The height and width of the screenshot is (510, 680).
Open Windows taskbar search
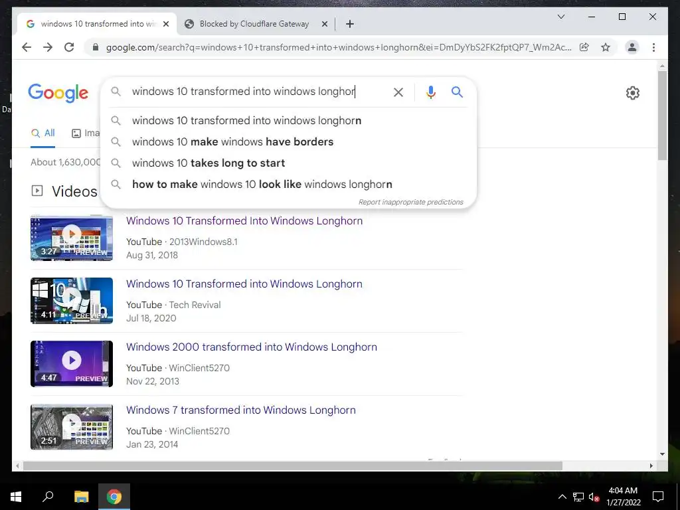(x=48, y=497)
